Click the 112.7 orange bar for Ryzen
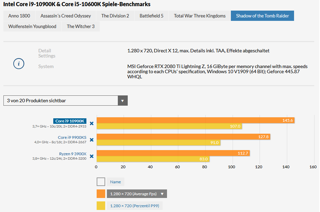 click(x=173, y=153)
